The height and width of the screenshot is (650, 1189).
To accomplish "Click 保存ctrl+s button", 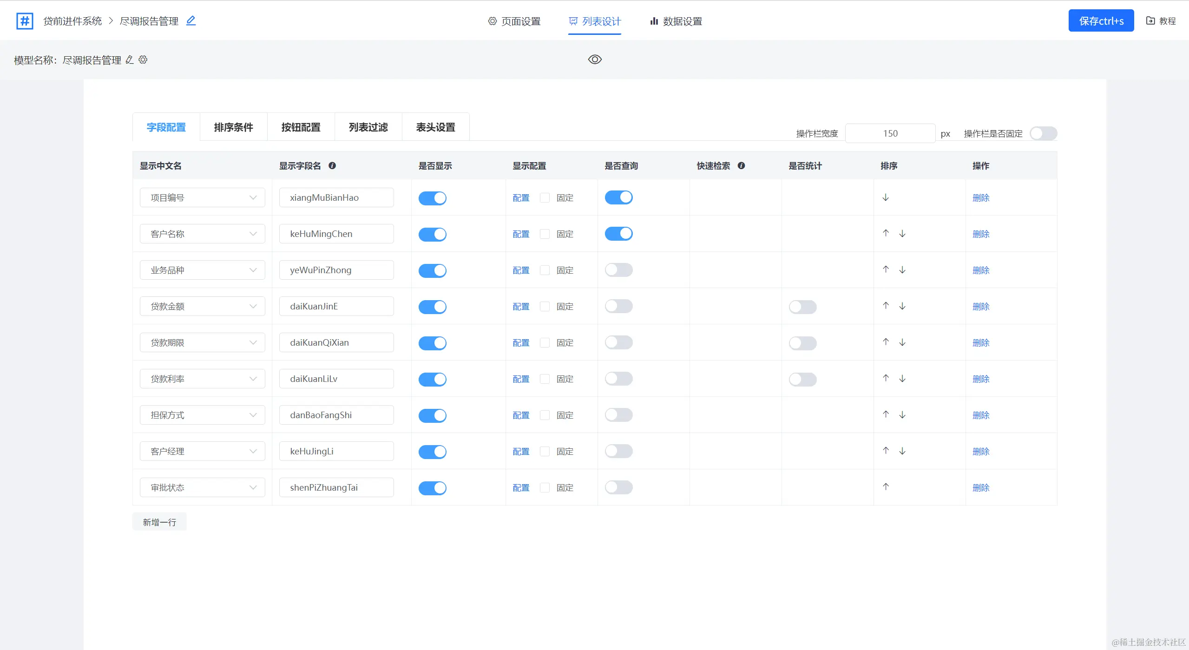I will [1101, 21].
